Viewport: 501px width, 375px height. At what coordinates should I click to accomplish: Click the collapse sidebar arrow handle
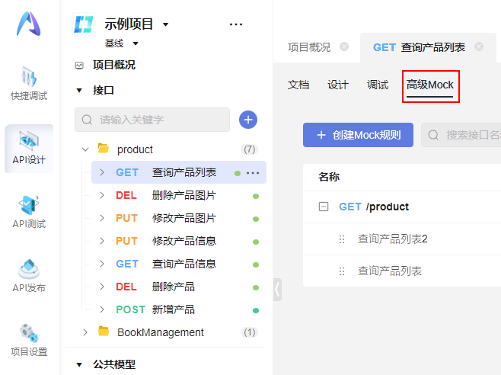[x=277, y=290]
